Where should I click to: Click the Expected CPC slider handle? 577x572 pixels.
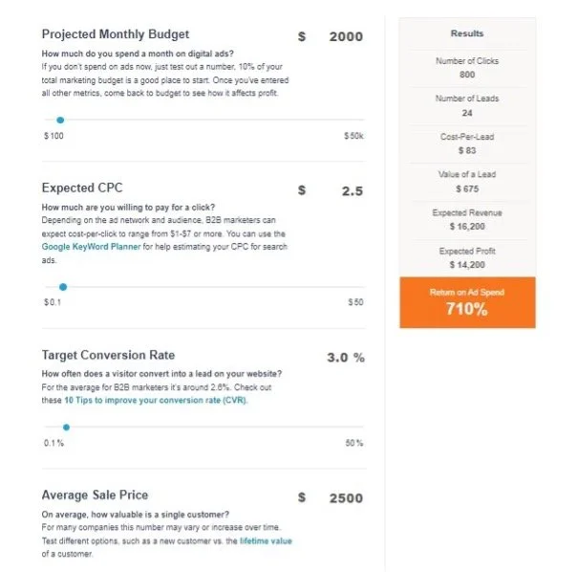coord(63,287)
